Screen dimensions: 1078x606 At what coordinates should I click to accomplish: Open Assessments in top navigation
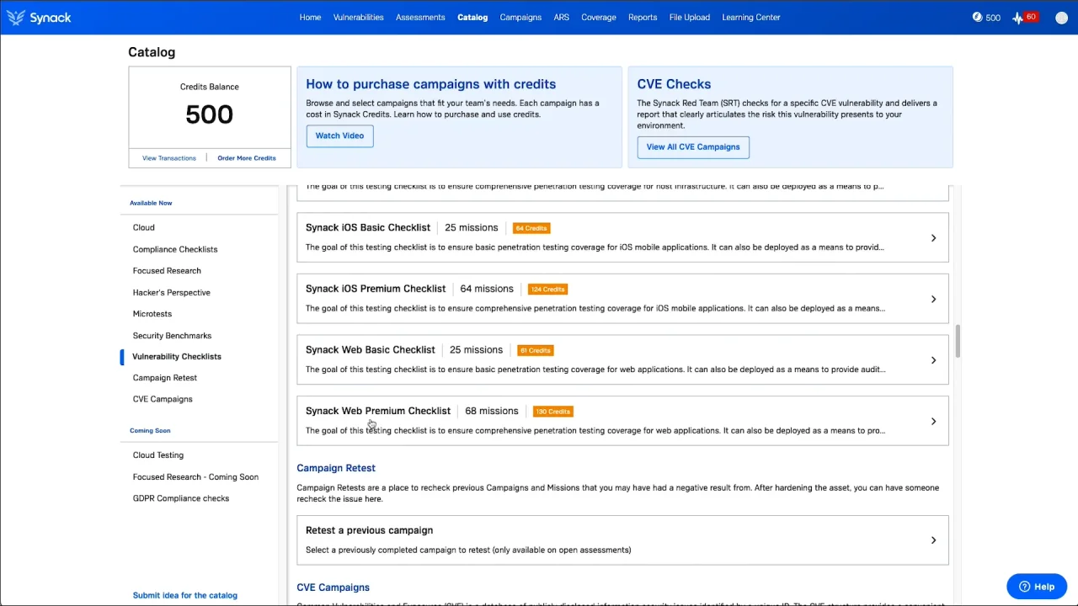tap(420, 17)
